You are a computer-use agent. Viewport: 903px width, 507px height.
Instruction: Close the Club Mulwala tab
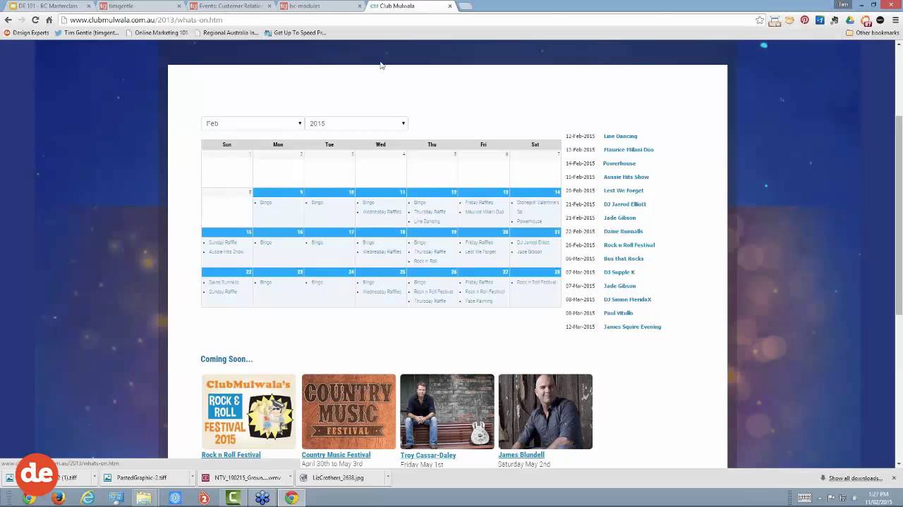[450, 6]
